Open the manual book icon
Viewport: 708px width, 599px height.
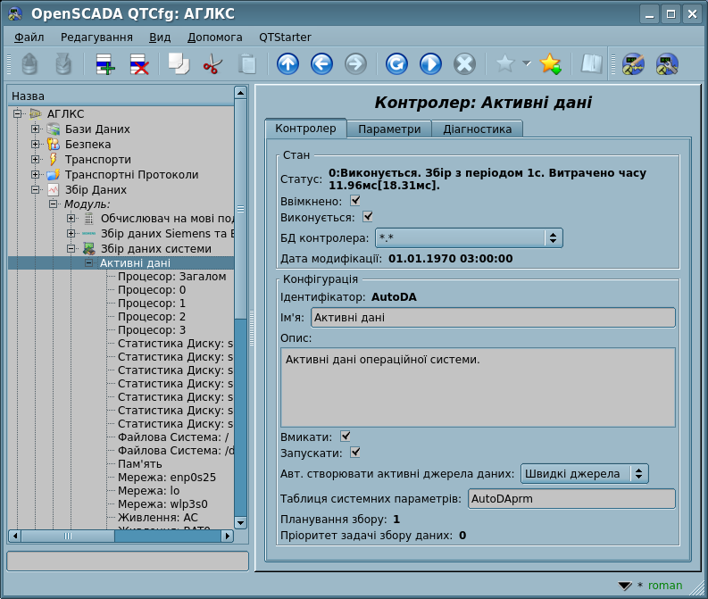(591, 63)
